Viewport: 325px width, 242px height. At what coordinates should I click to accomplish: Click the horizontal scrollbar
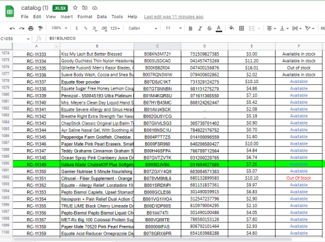152,239
